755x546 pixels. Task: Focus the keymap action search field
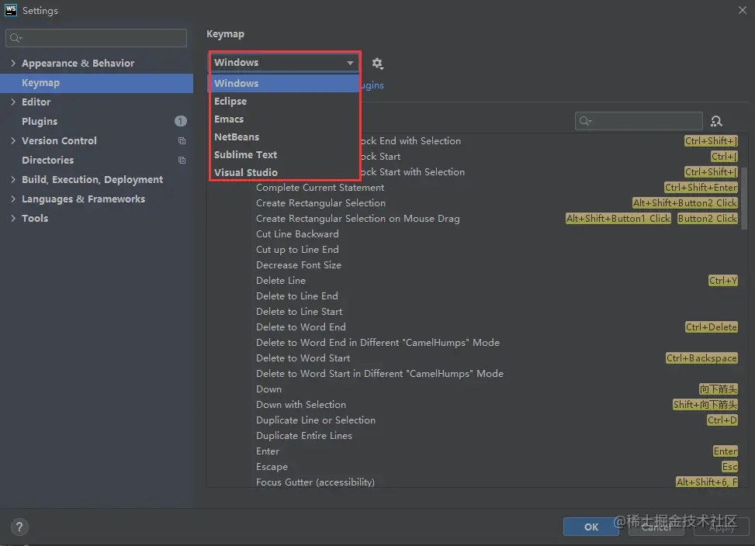(639, 121)
